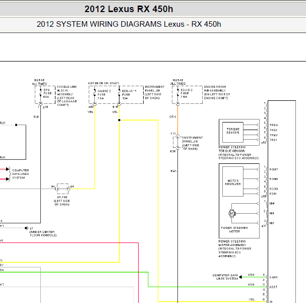Viewport: 306px width, 303px height.
Task: Click the upper red wire arrowhead
Action: click(8, 169)
